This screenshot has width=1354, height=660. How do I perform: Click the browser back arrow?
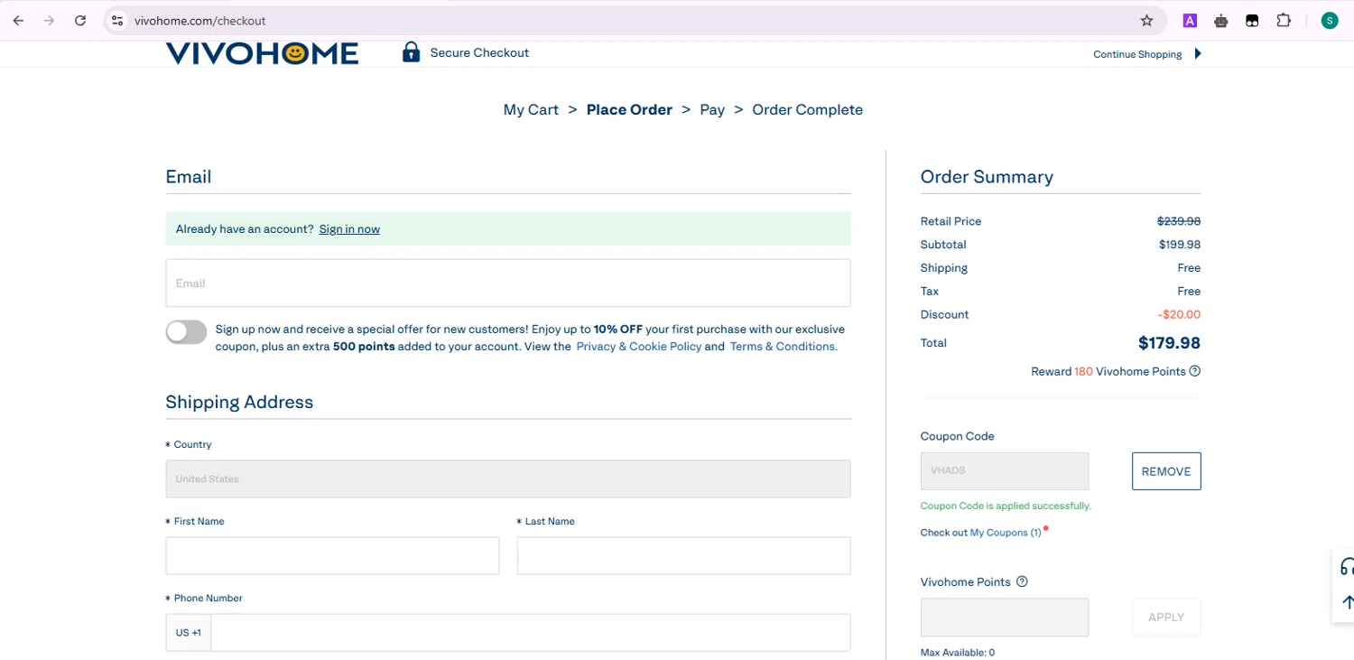[18, 21]
